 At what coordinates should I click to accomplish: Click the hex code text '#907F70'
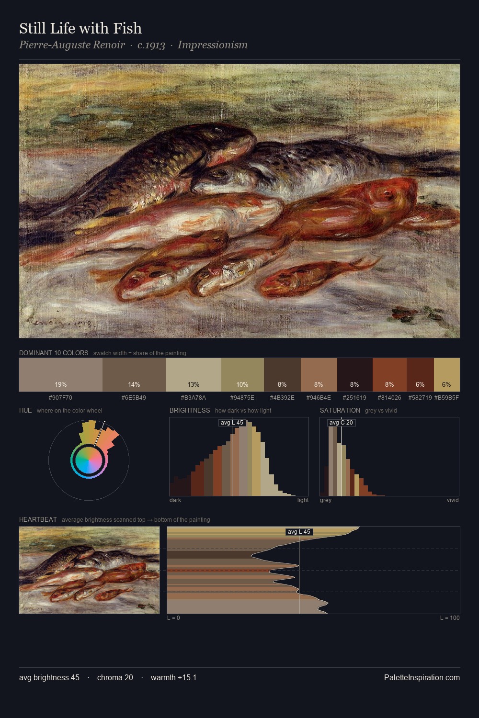(61, 398)
